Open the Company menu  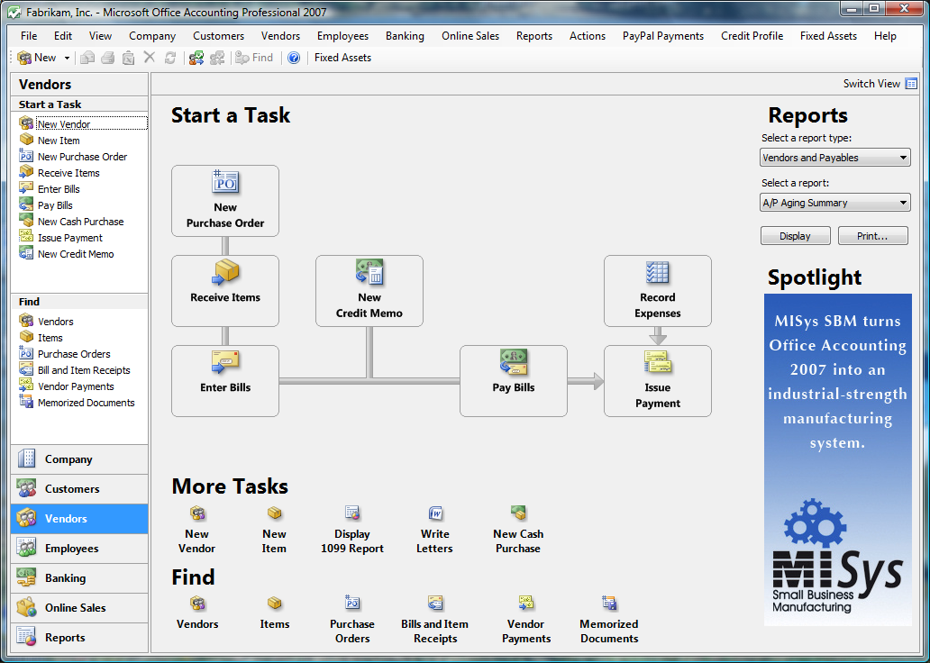click(x=152, y=36)
